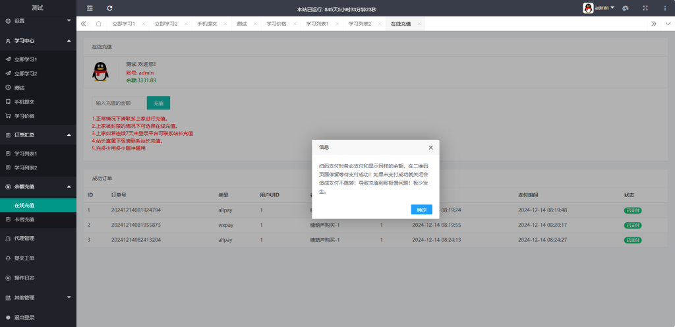This screenshot has height=327, width=675.
Task: Collapse the 学习中心 sidebar group
Action: coord(38,40)
